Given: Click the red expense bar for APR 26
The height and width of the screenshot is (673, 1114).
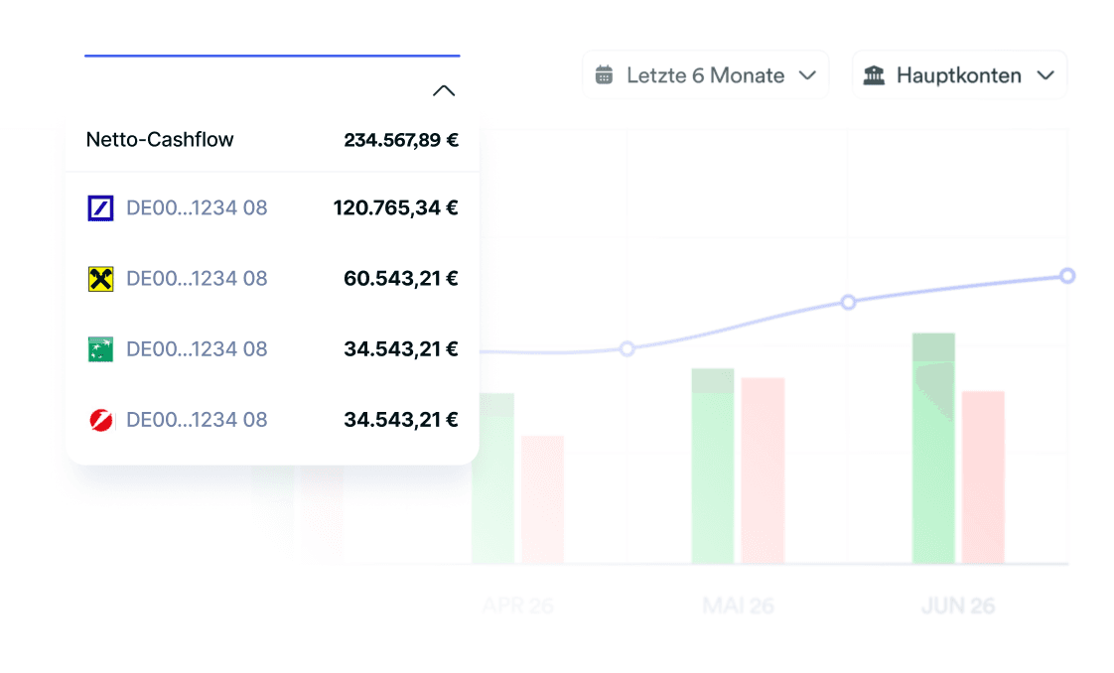Looking at the screenshot, I should [x=543, y=499].
